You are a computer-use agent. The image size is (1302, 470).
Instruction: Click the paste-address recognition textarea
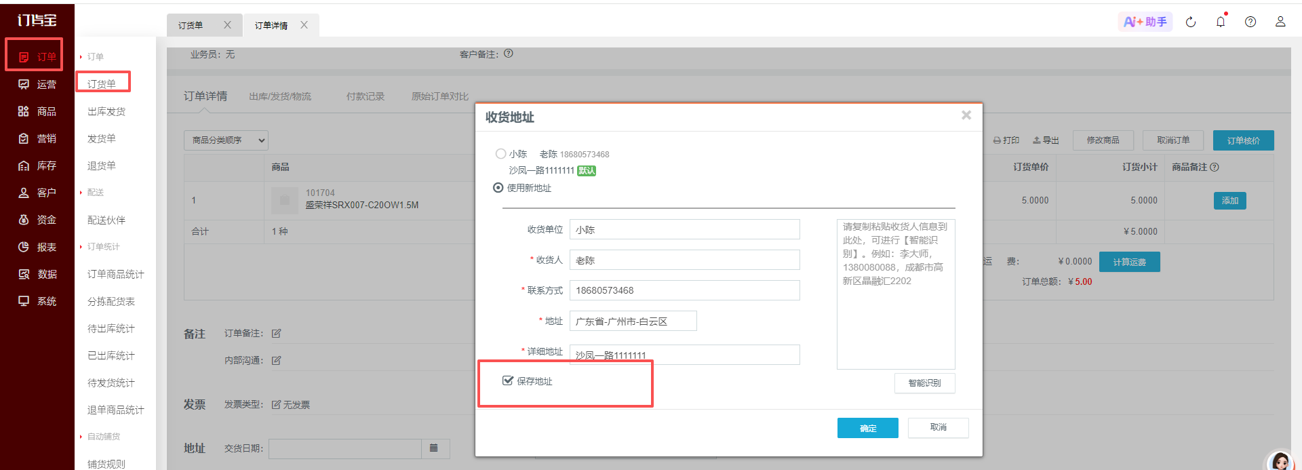point(896,294)
